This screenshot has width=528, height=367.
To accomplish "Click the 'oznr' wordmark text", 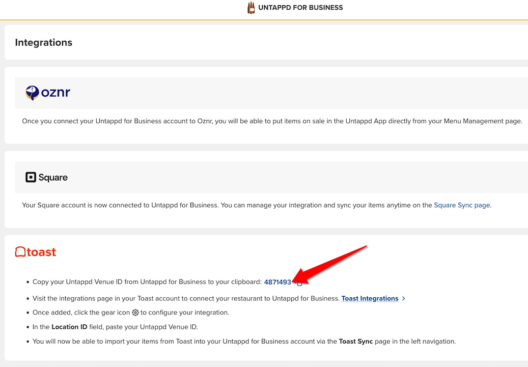I will (x=55, y=93).
